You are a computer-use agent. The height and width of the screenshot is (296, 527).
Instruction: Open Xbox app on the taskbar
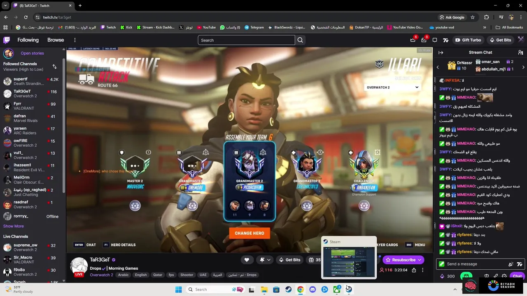[x=337, y=289]
